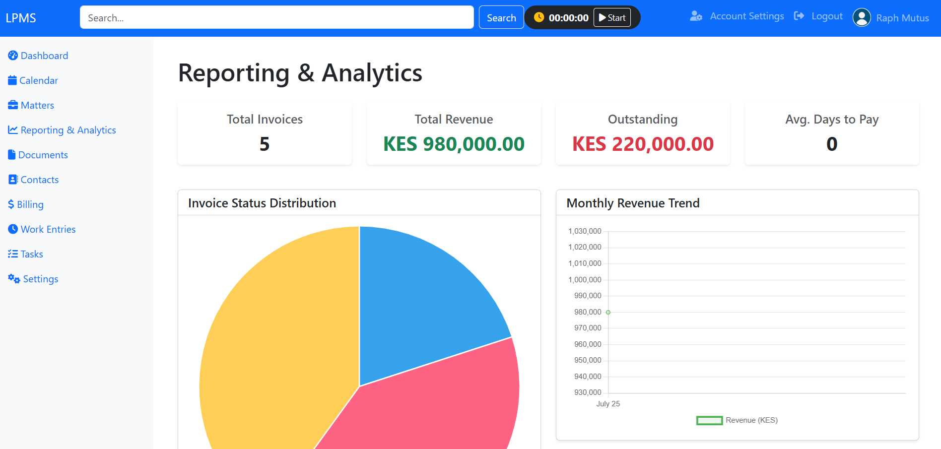Click the Tasks list icon
The image size is (941, 449).
[13, 254]
